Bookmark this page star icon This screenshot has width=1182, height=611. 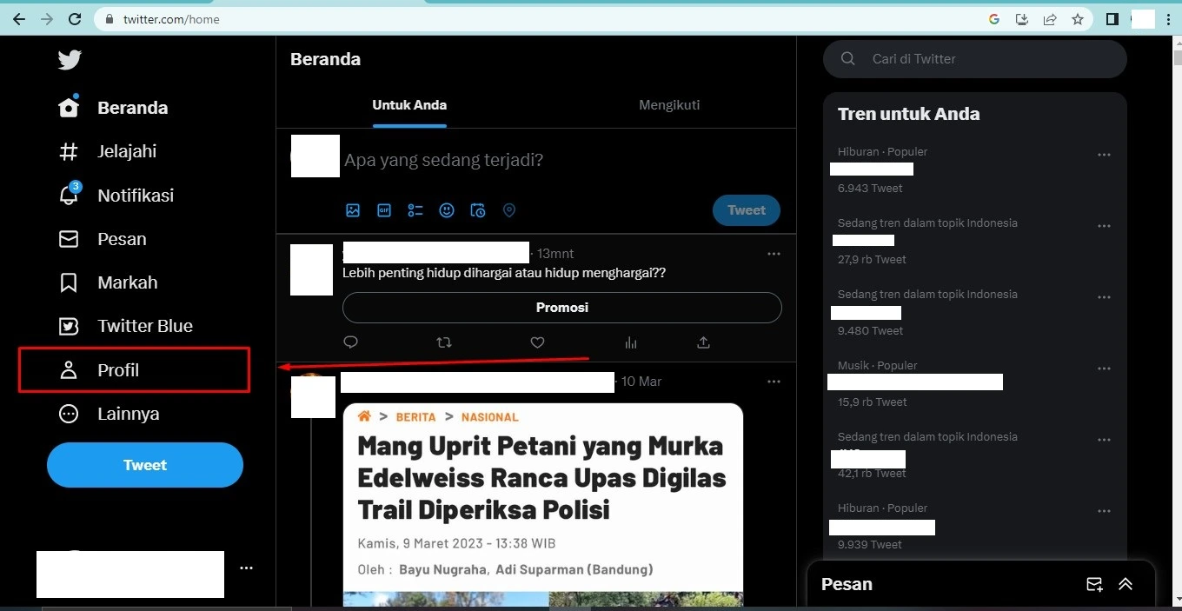coord(1078,19)
